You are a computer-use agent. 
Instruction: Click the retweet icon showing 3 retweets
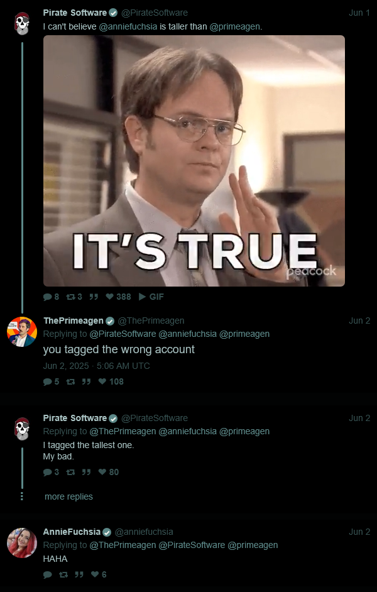tap(70, 297)
